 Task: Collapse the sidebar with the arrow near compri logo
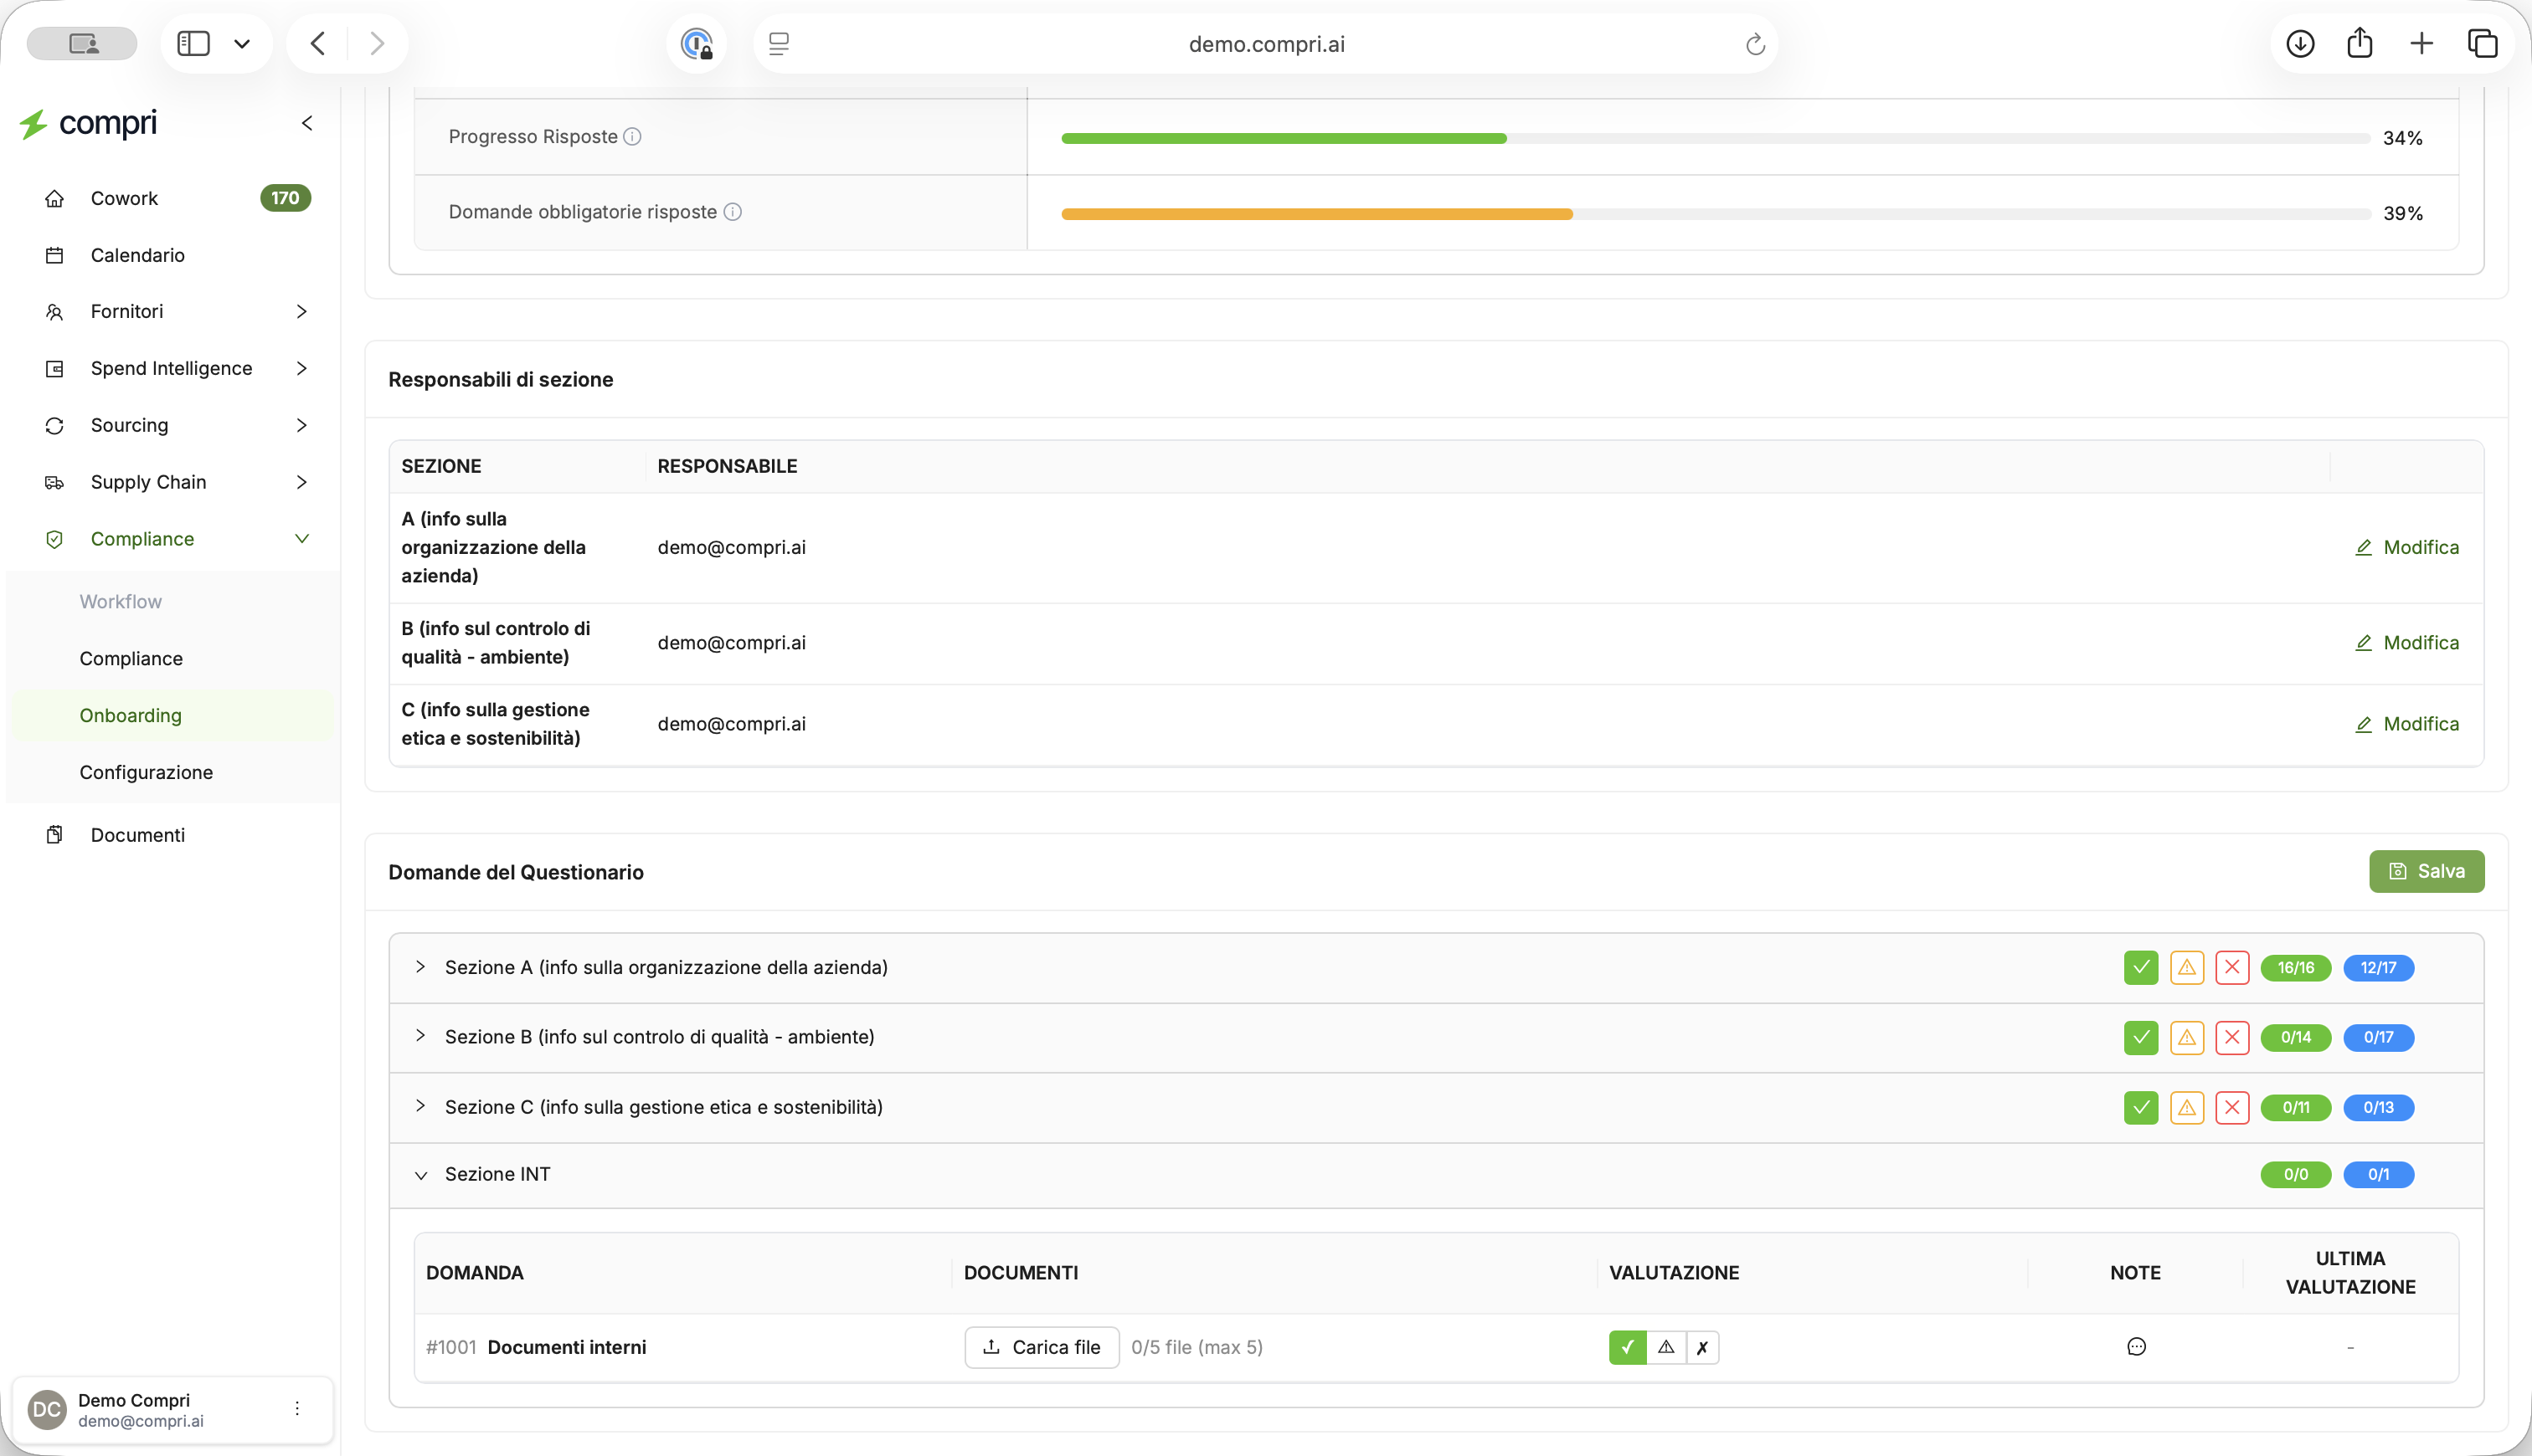[x=307, y=123]
